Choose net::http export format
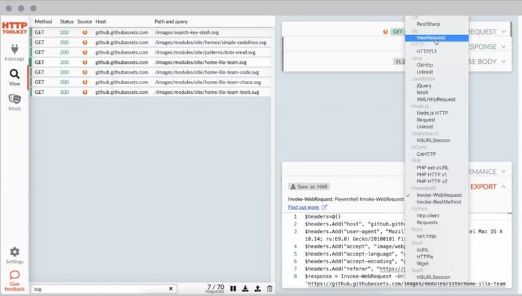 click(x=426, y=236)
